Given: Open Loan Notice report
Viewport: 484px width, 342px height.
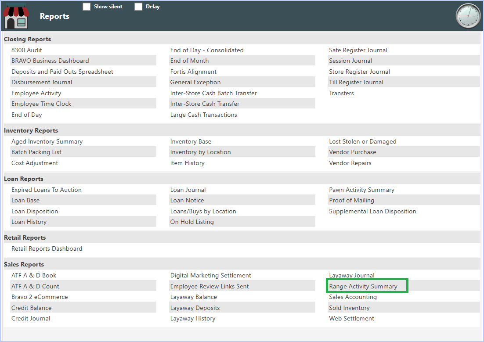Looking at the screenshot, I should 187,200.
